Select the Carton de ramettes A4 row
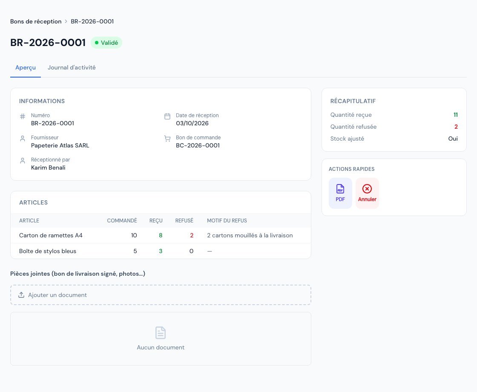Viewport: 477px width, 392px height. click(x=161, y=235)
